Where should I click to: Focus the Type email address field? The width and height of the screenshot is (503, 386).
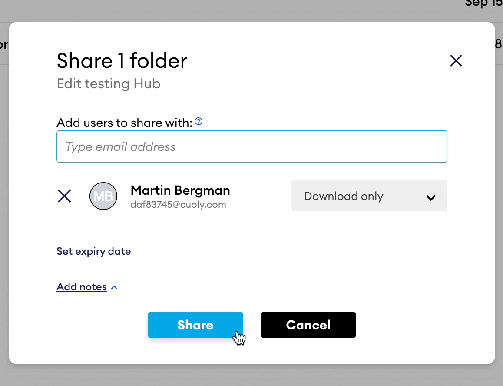(252, 146)
